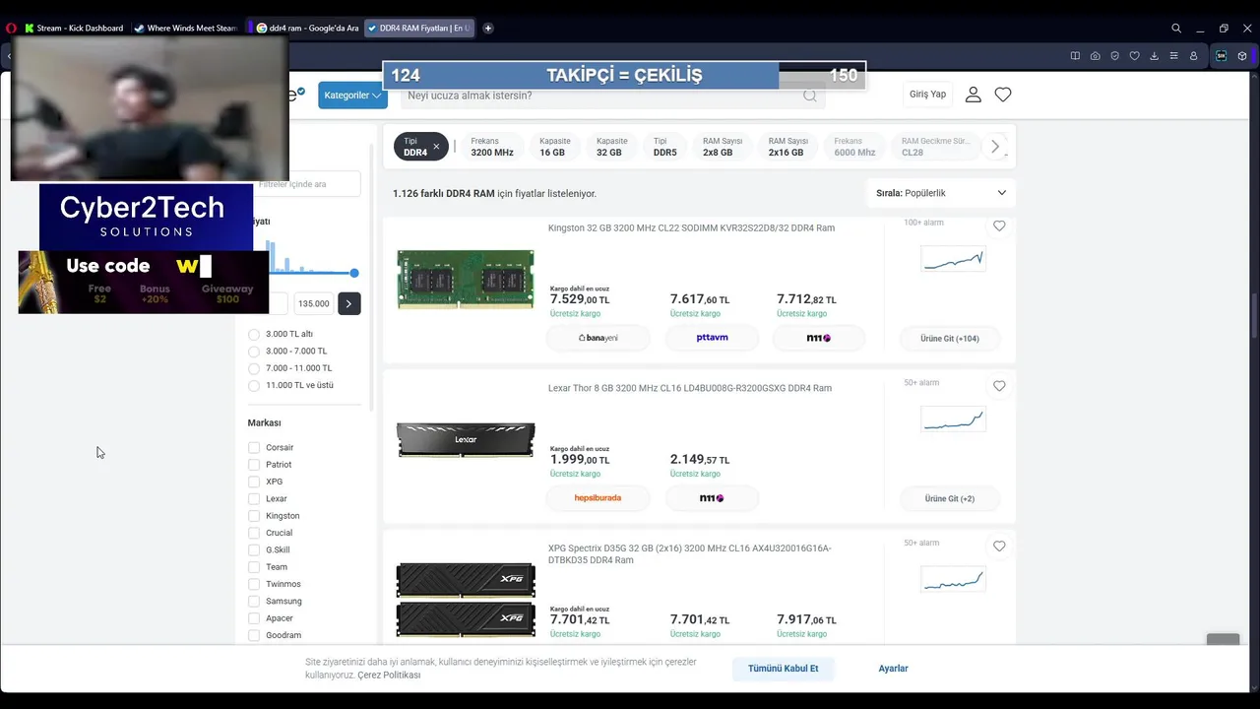Check the G.Skill brand filter
Screen dimensions: 1260x709
[x=254, y=550]
